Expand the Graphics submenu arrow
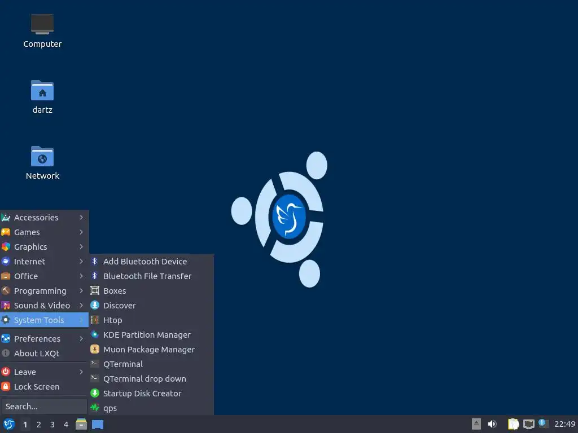This screenshot has width=578, height=433. (81, 247)
